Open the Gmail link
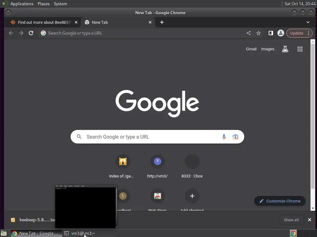This screenshot has width=317, height=237. click(x=251, y=49)
